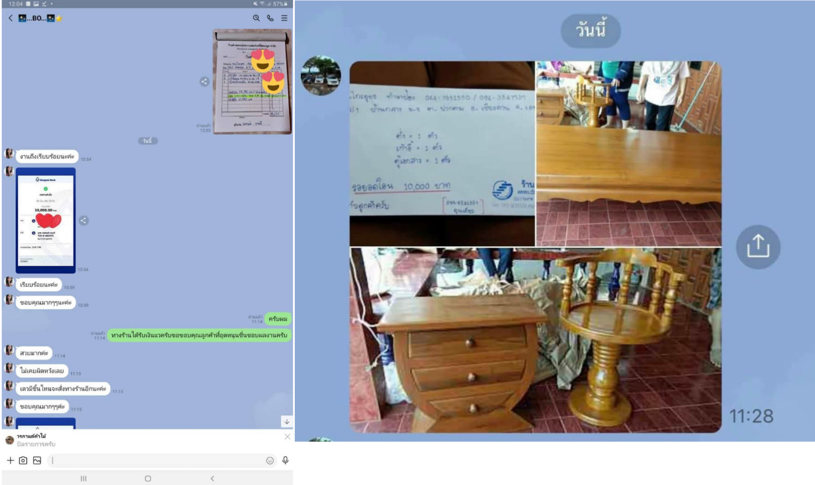Open chat search magnifier icon

(256, 18)
